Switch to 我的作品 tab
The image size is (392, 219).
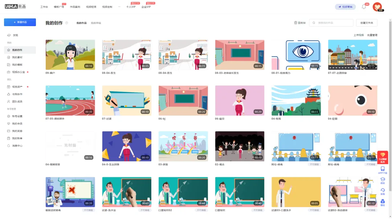(82, 23)
